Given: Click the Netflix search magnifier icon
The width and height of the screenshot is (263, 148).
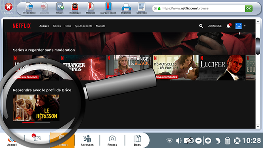Looking at the screenshot, I should point(201,26).
